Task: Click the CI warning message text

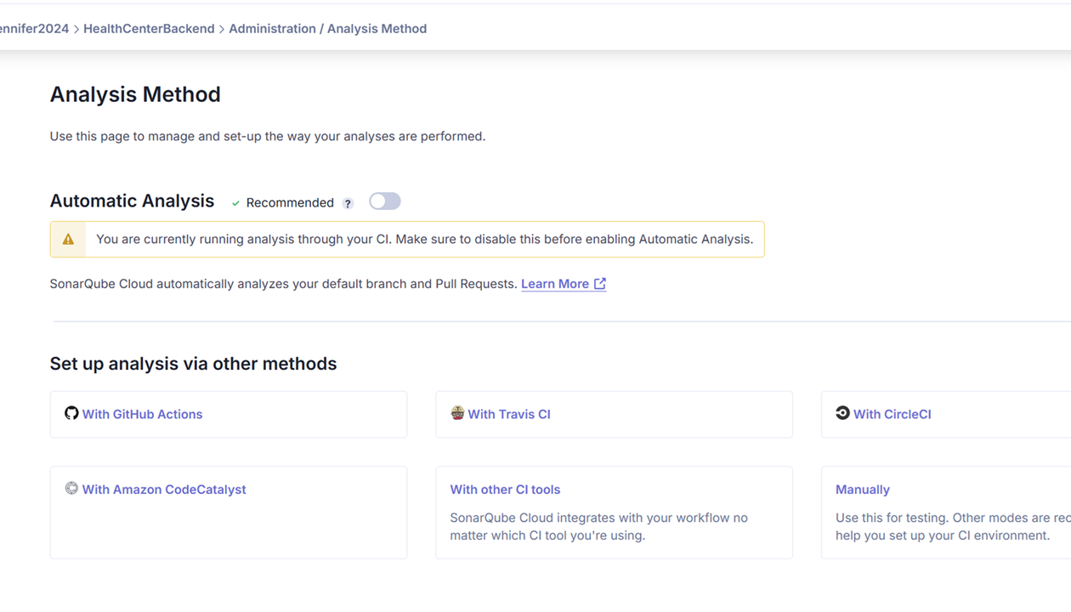Action: [x=424, y=240]
